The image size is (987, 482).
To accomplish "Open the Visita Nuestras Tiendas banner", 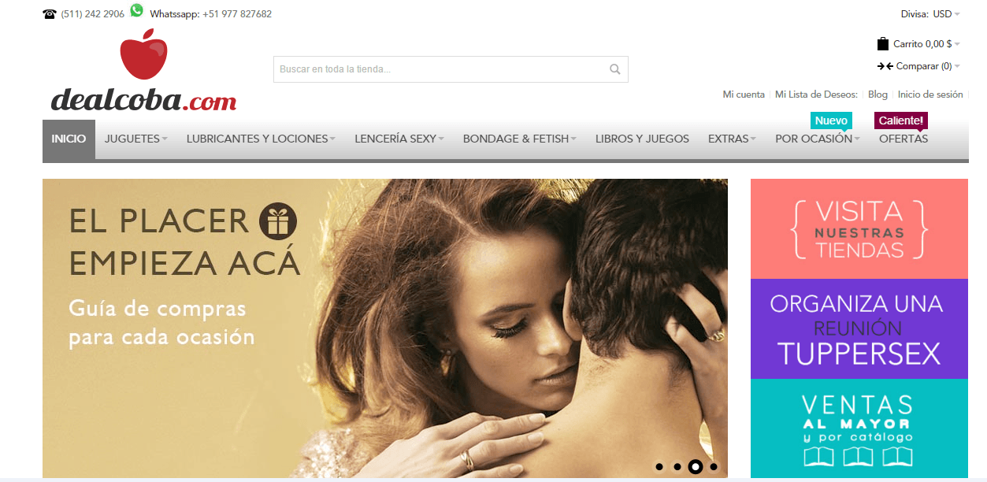I will (x=859, y=228).
